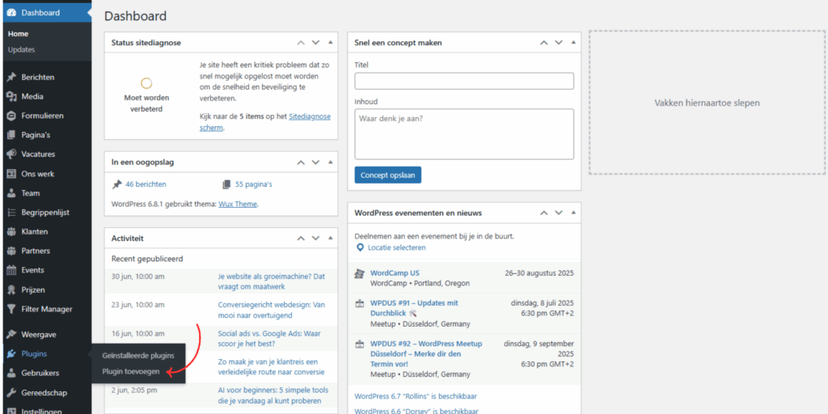
Task: Click the Prijzen award icon
Action: 11,290
